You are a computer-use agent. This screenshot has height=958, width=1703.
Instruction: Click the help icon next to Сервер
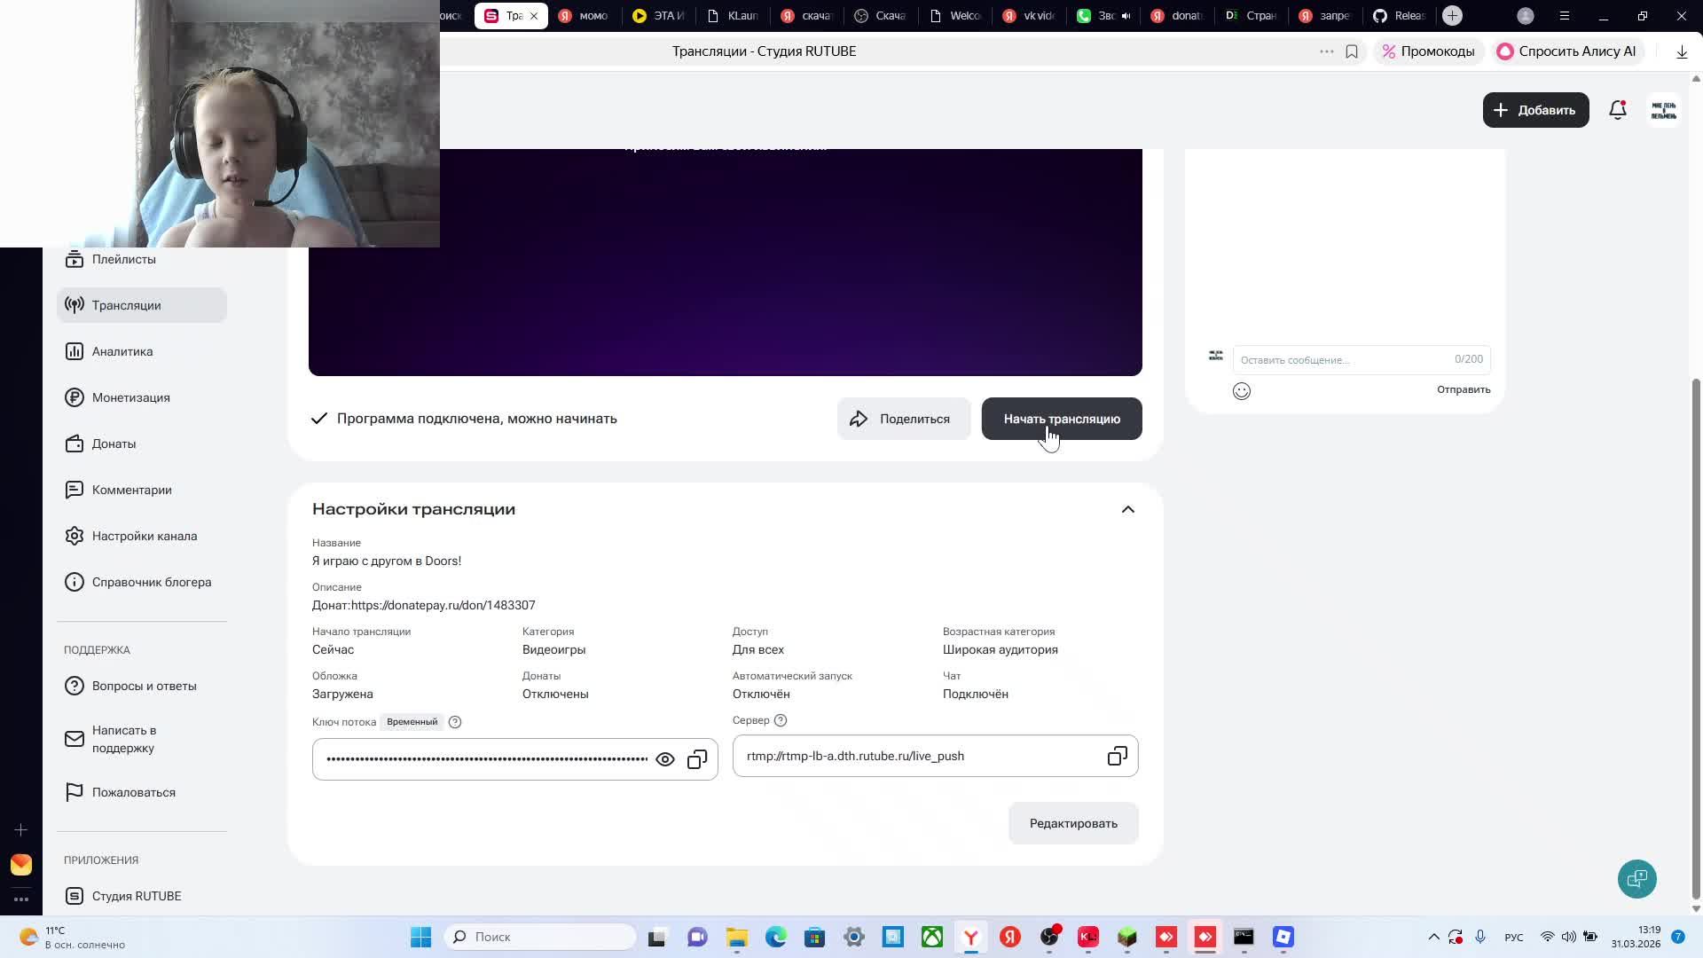(781, 720)
